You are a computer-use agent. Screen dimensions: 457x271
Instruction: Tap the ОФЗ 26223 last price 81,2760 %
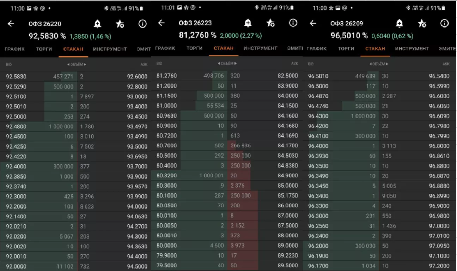coord(198,35)
